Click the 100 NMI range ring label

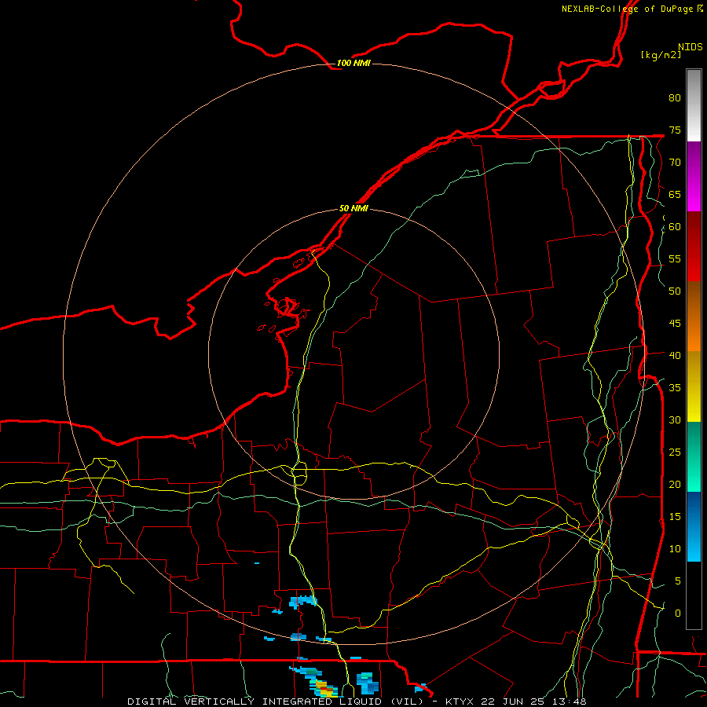(353, 63)
